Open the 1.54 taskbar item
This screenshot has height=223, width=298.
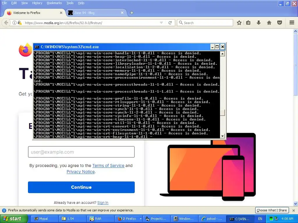pos(72,219)
